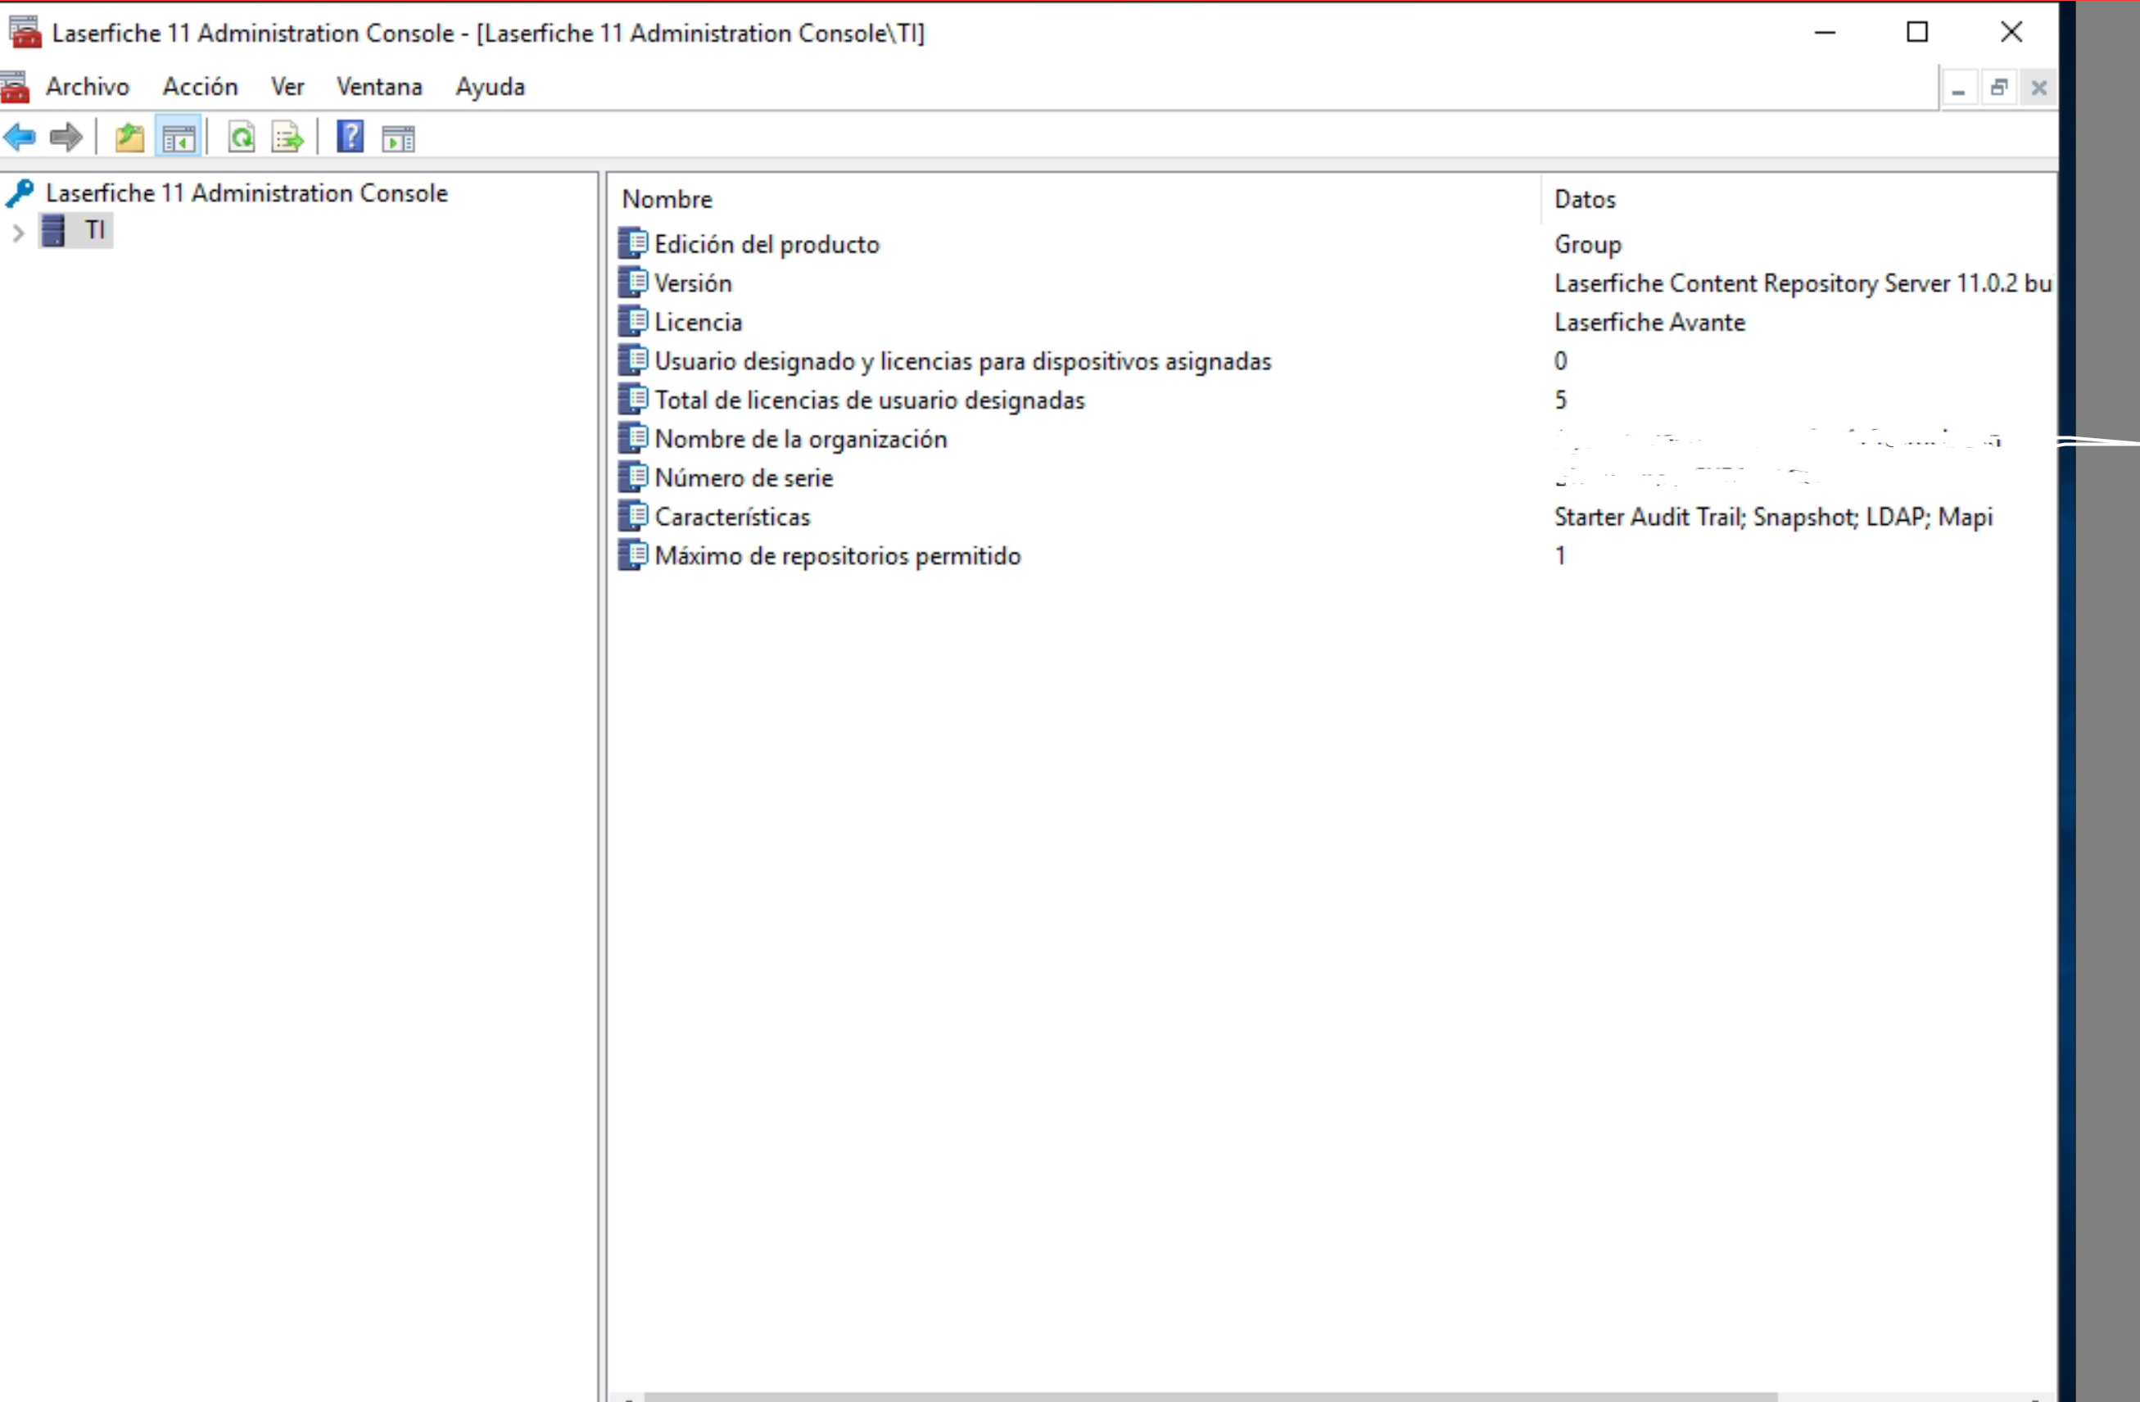The width and height of the screenshot is (2140, 1402).
Task: Click Laserfiche Content Repository Server version value
Action: tap(1803, 283)
